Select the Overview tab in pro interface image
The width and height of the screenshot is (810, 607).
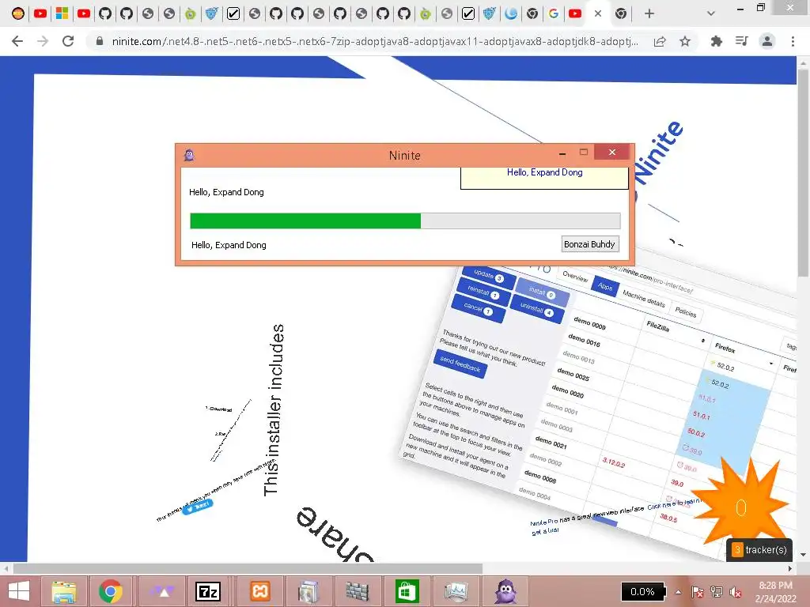tap(575, 277)
